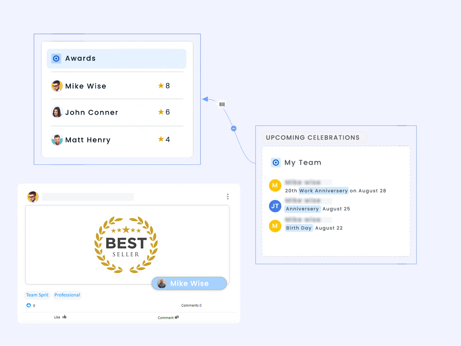
Task: Open the Upcoming Celebrations tab label
Action: 313,138
